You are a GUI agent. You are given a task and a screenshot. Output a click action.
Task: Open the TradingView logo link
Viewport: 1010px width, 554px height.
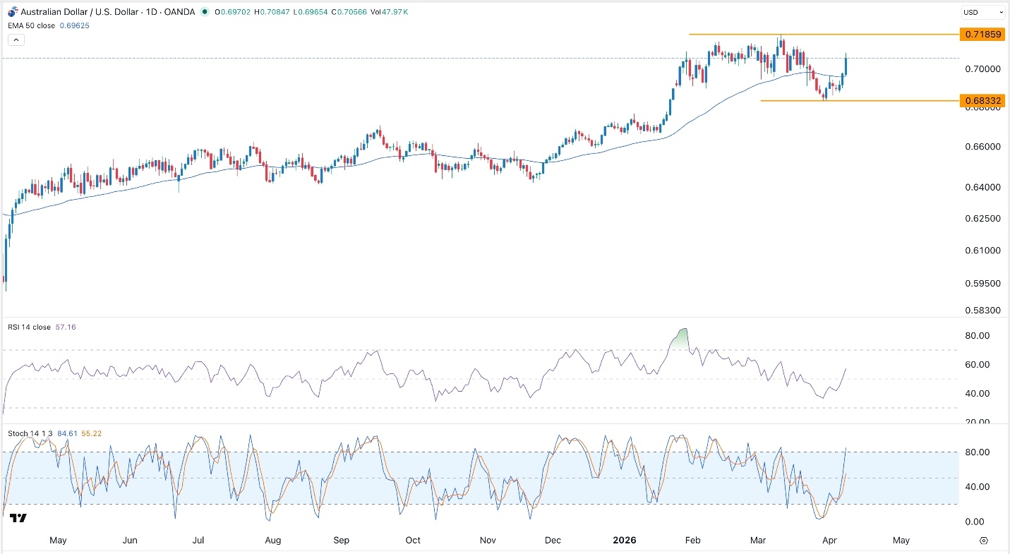point(18,518)
